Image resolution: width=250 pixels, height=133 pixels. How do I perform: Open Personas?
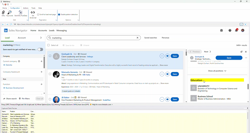pyautogui.click(x=165, y=38)
